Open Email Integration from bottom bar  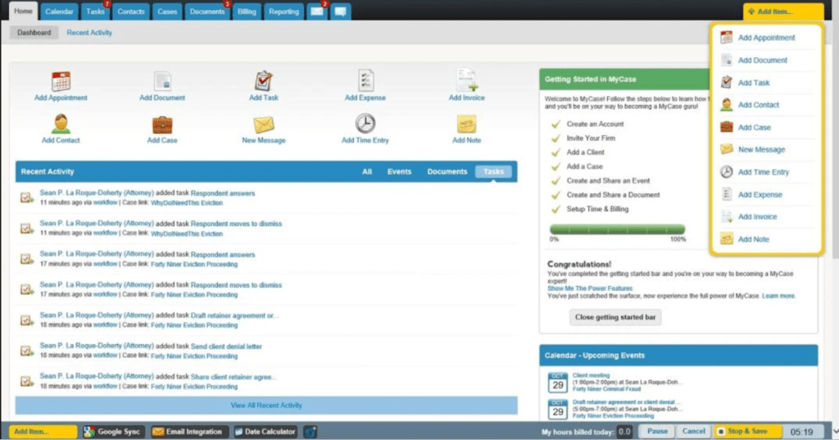pyautogui.click(x=188, y=432)
